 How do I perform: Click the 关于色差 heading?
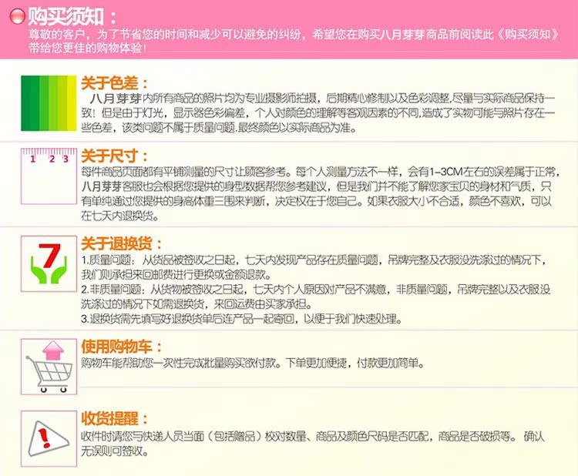[x=115, y=83]
